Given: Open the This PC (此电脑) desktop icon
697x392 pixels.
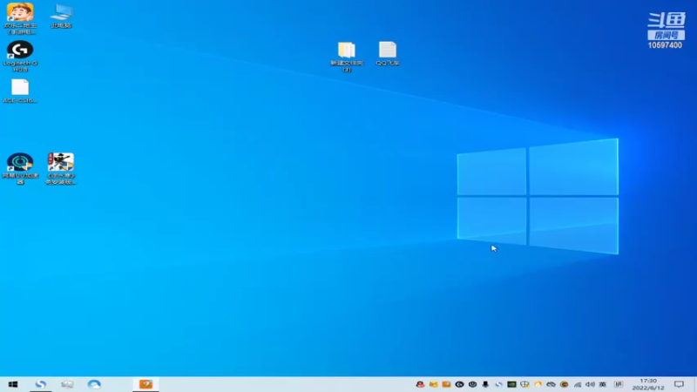Looking at the screenshot, I should click(61, 17).
